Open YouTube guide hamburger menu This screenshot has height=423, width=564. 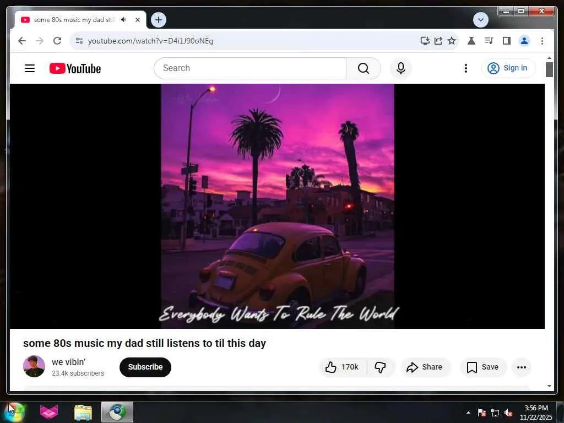(30, 68)
